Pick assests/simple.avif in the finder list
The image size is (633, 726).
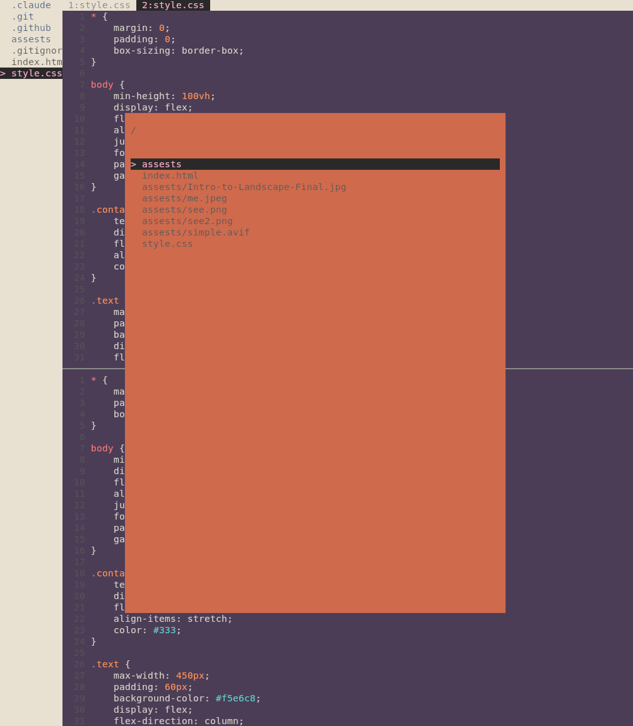(x=196, y=232)
